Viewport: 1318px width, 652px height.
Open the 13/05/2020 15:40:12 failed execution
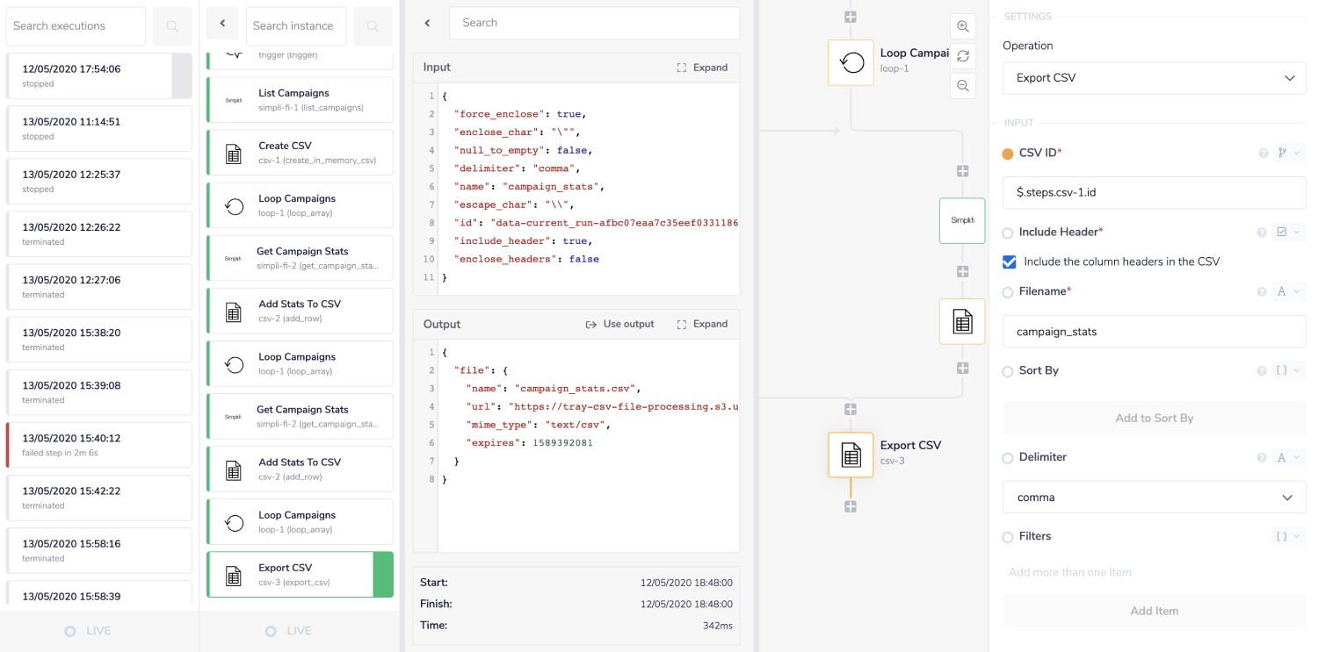click(x=98, y=445)
